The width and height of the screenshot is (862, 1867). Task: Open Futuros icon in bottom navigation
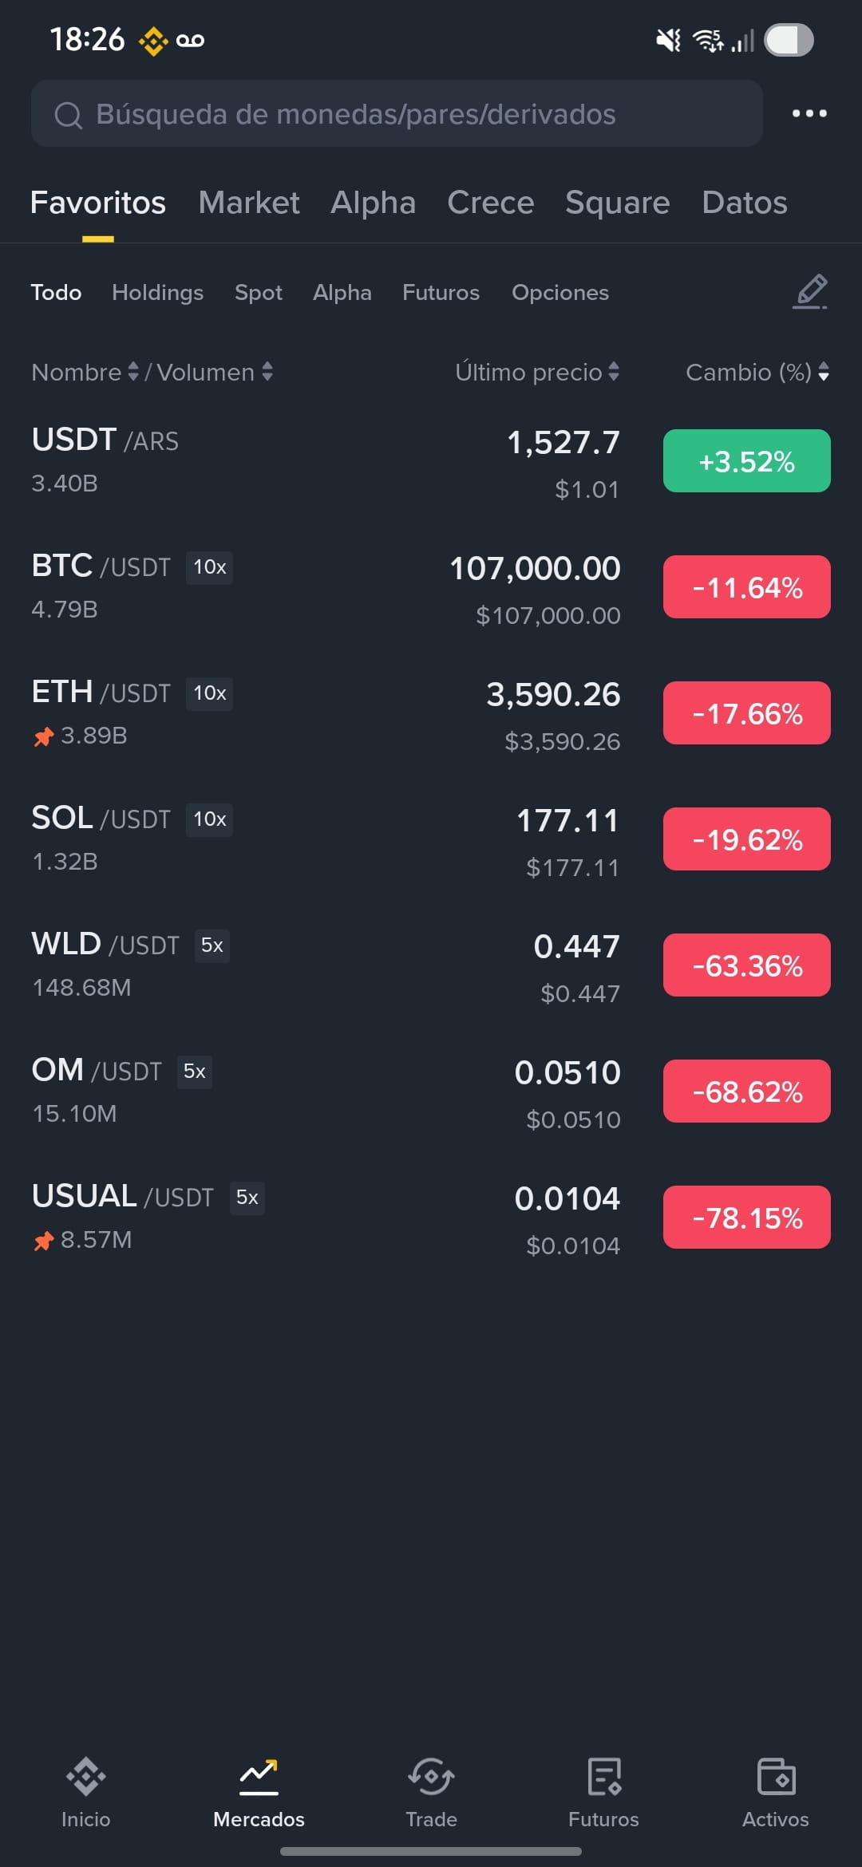604,1776
